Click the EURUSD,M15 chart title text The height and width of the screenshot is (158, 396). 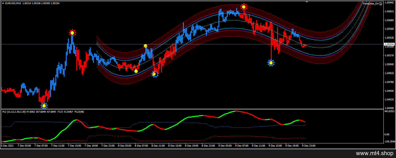tap(13, 3)
